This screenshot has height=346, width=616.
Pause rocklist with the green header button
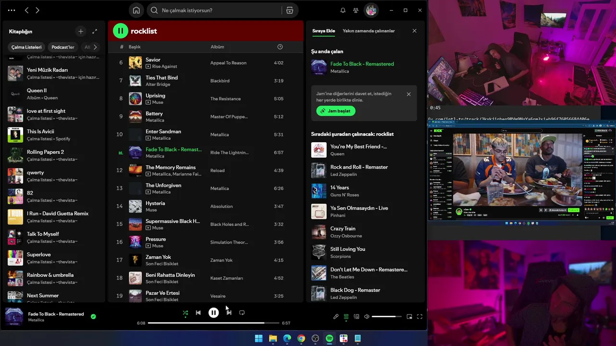[120, 31]
